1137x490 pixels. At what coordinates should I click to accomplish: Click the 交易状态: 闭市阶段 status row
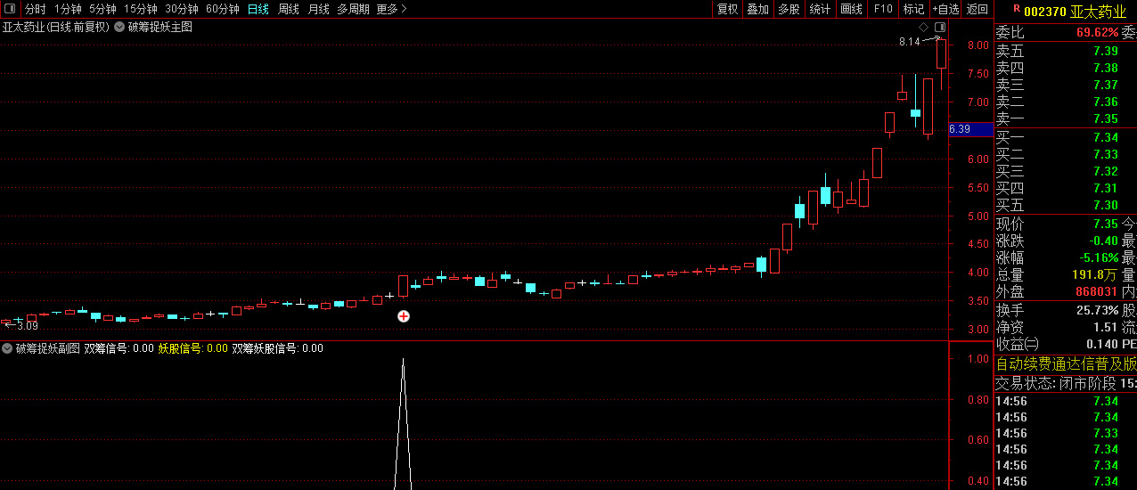coord(1066,383)
